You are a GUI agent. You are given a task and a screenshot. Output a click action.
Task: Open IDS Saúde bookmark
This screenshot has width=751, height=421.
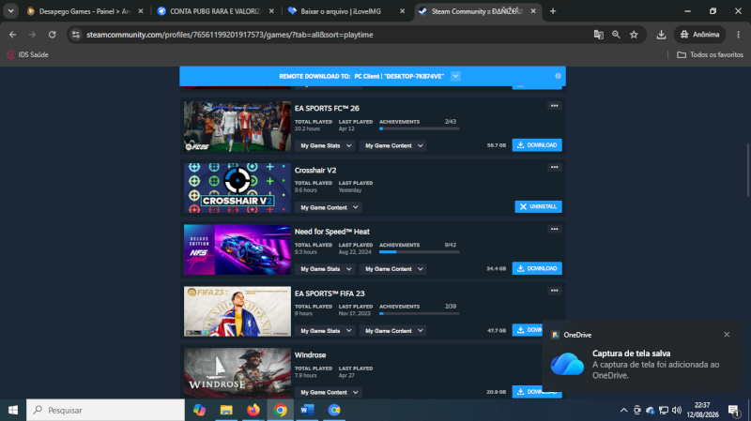[x=28, y=54]
